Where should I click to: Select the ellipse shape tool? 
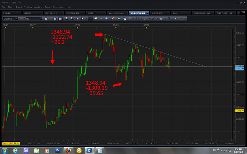pos(161,19)
